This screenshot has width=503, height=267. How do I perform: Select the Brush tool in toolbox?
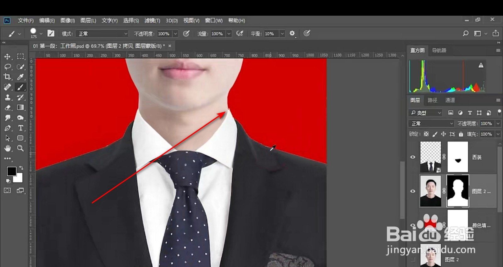(20, 87)
